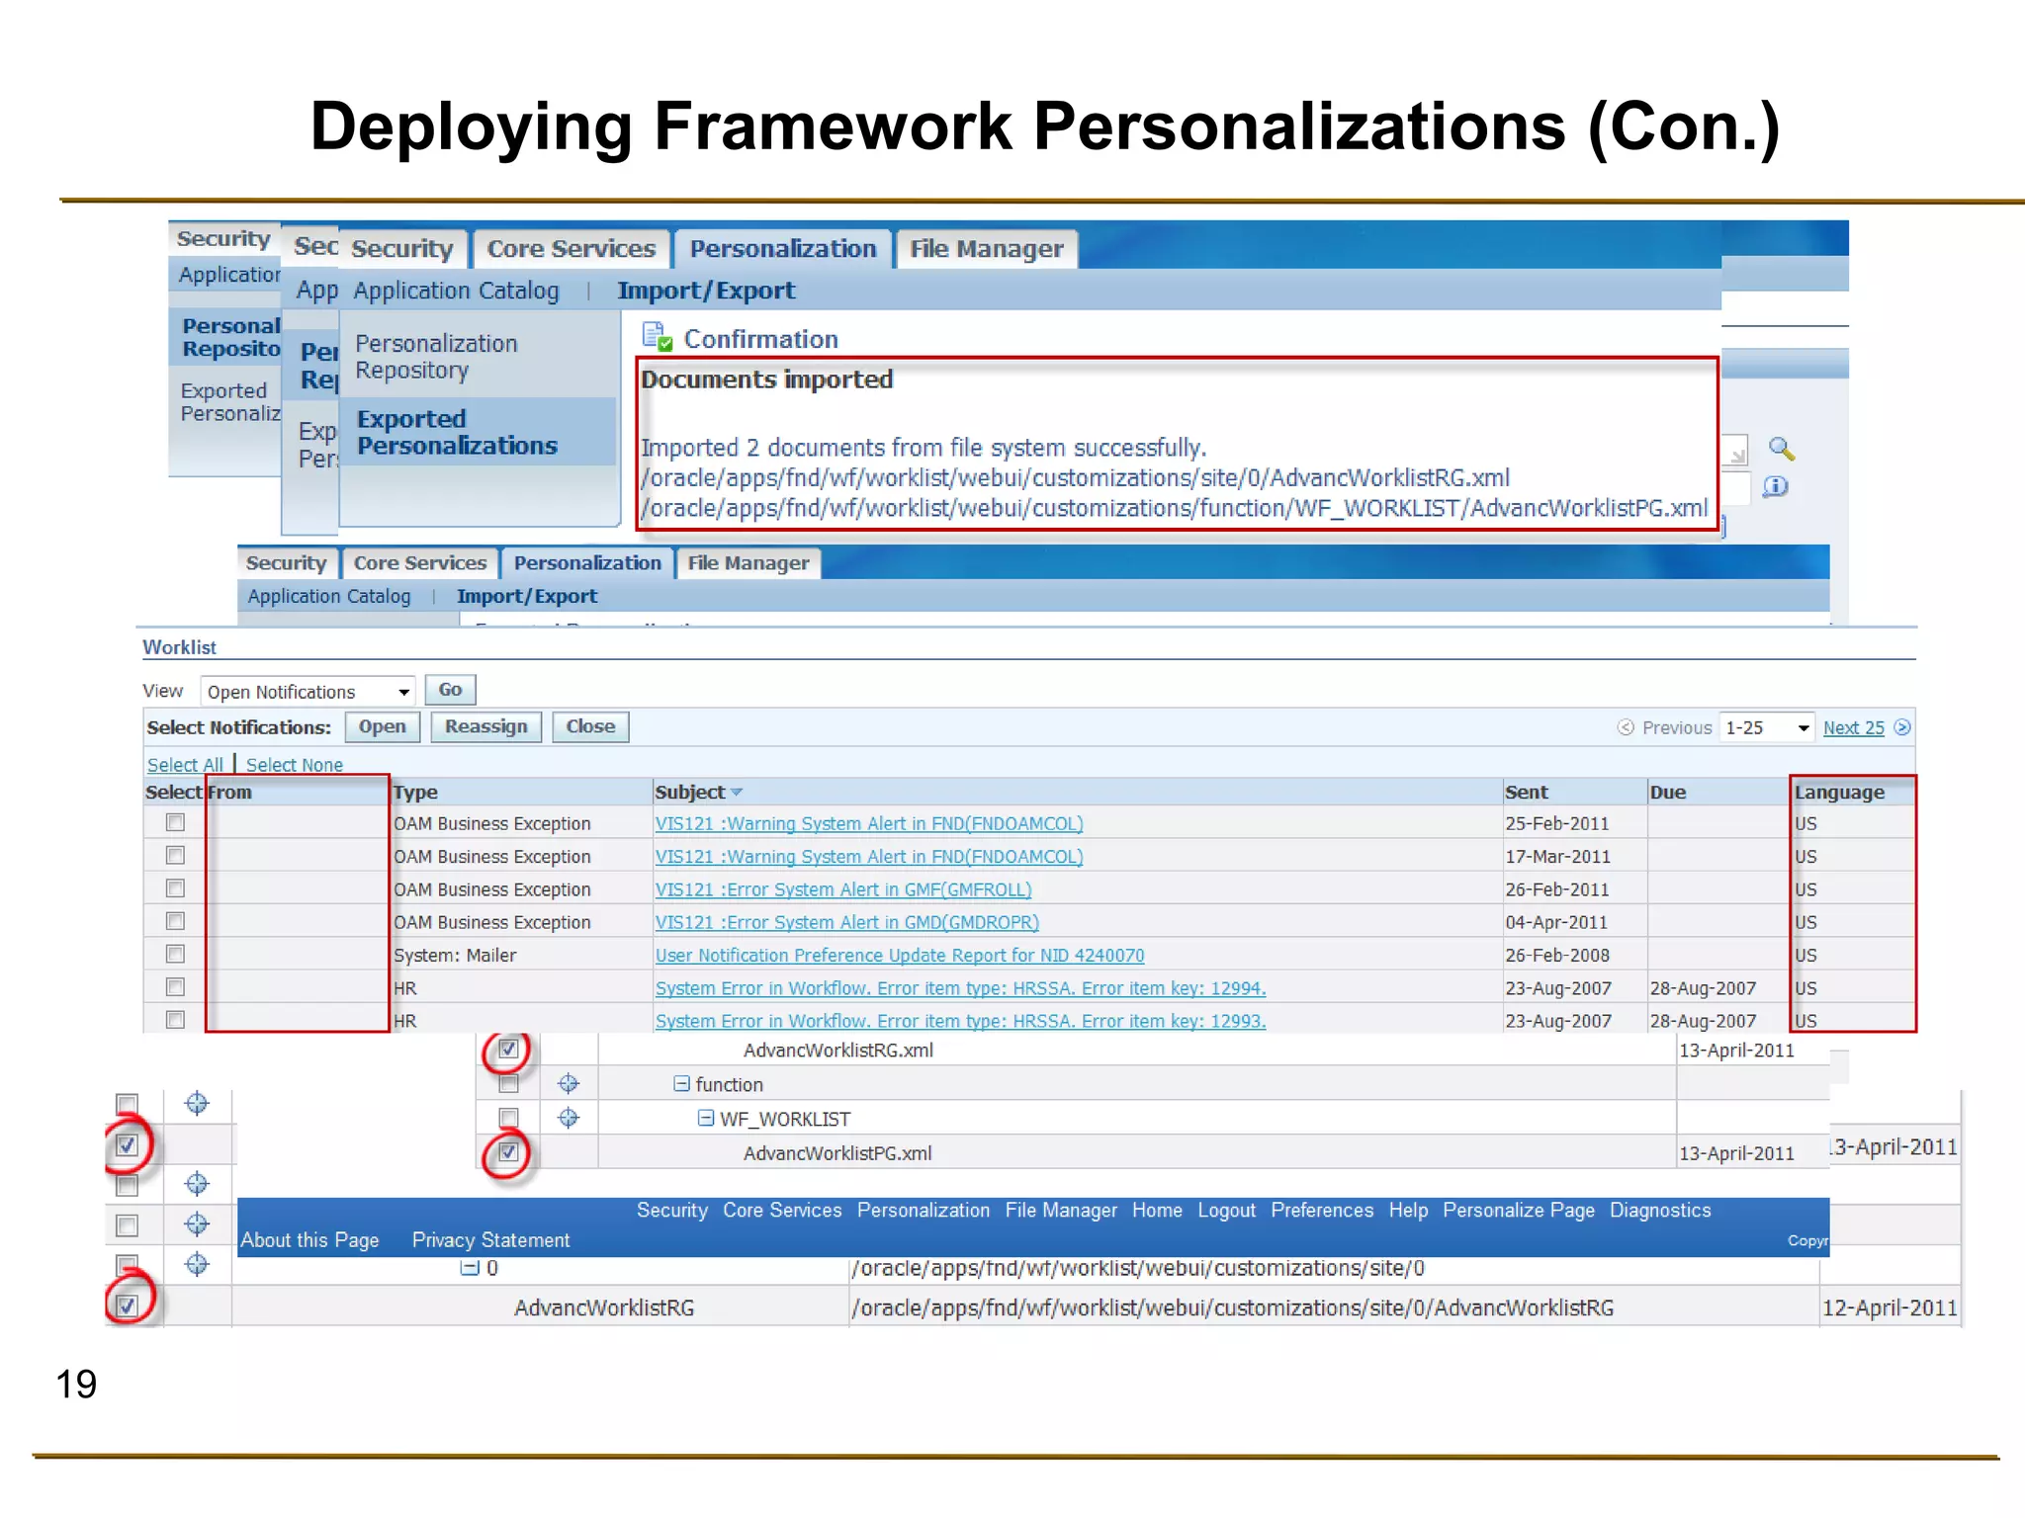Open Import/Export subtab in top bar
Image resolution: width=2025 pixels, height=1518 pixels.
pyautogui.click(x=706, y=291)
